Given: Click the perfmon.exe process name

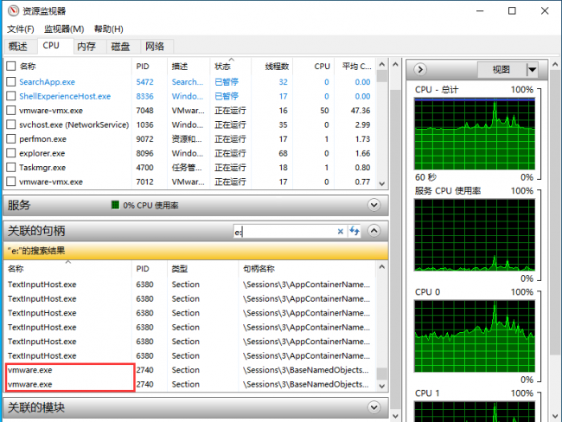Looking at the screenshot, I should [x=42, y=138].
